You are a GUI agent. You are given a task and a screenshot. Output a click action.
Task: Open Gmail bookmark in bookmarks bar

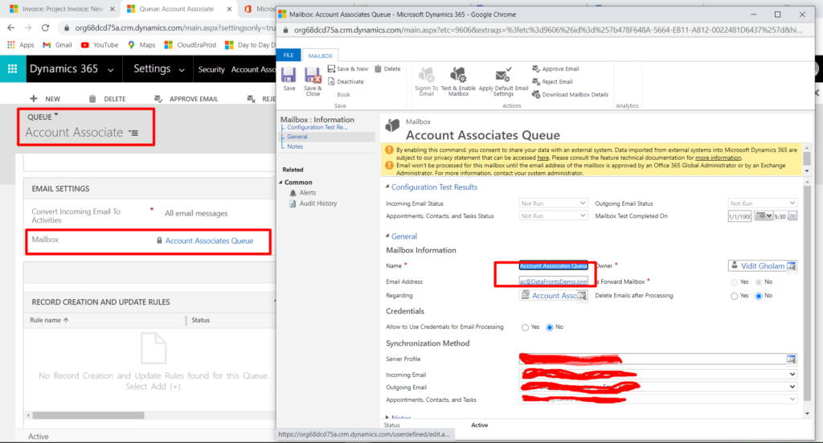click(x=58, y=45)
